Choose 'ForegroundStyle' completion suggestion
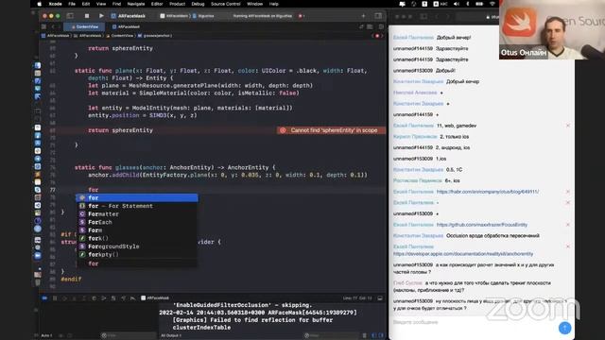The height and width of the screenshot is (340, 605). pyautogui.click(x=137, y=246)
